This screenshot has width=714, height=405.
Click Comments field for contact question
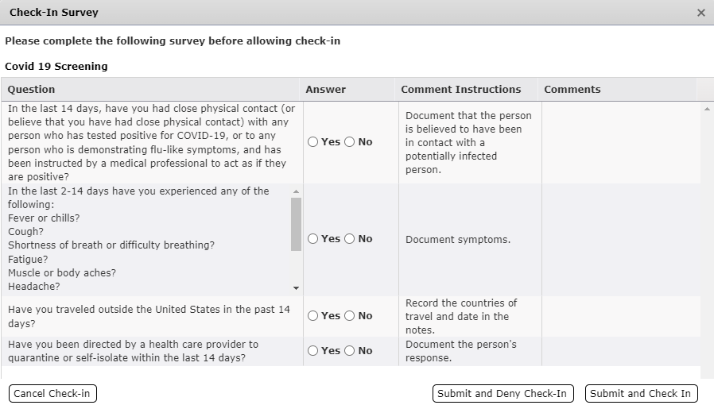pyautogui.click(x=620, y=142)
